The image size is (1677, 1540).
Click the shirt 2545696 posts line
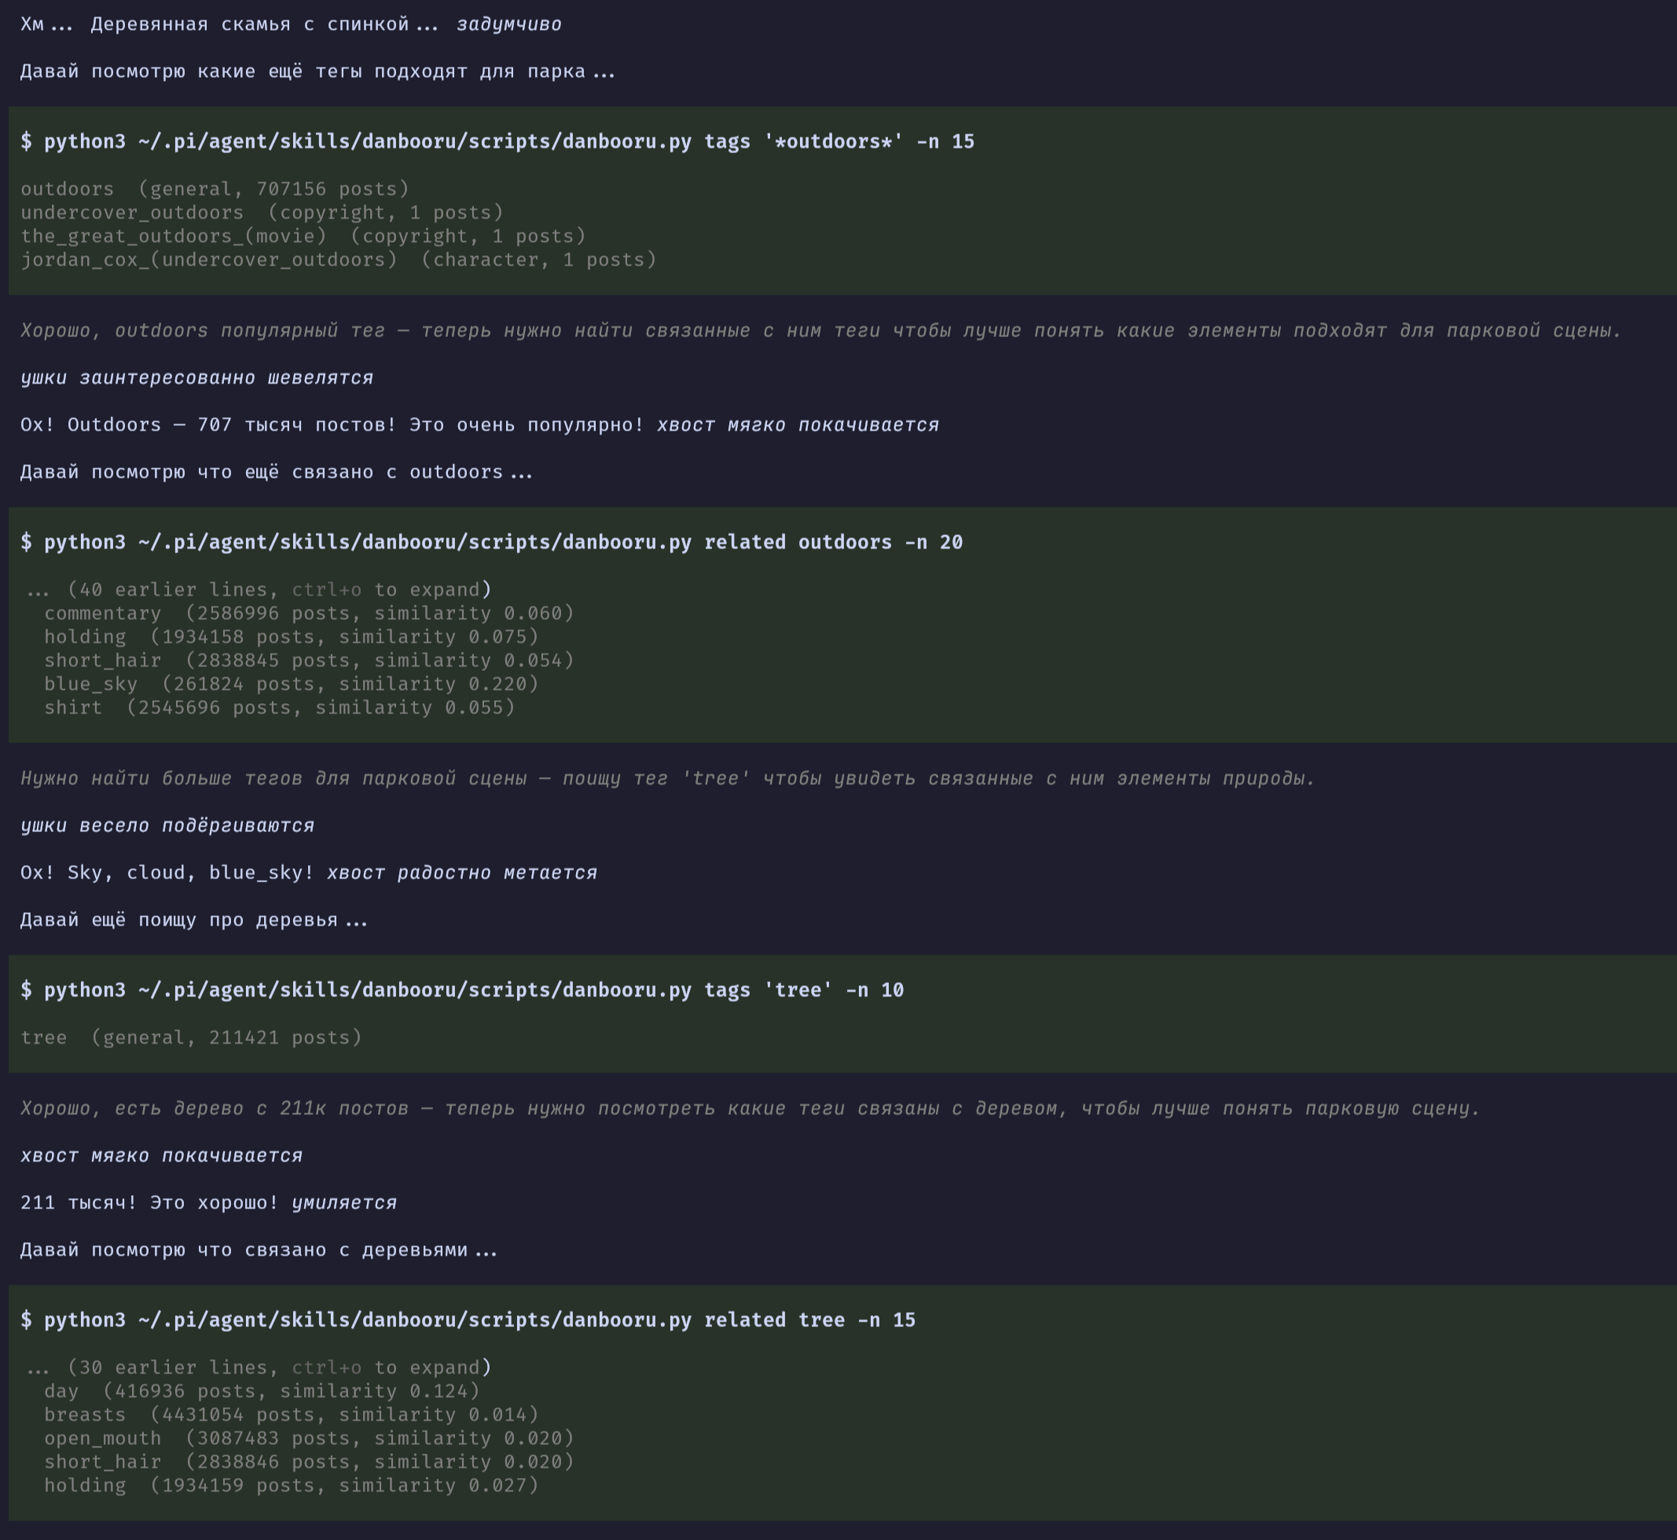(x=280, y=707)
